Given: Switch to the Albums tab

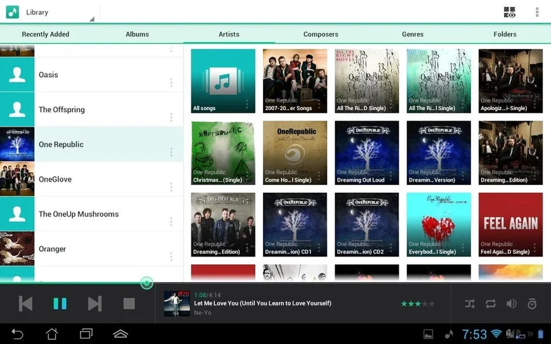Looking at the screenshot, I should [x=137, y=34].
